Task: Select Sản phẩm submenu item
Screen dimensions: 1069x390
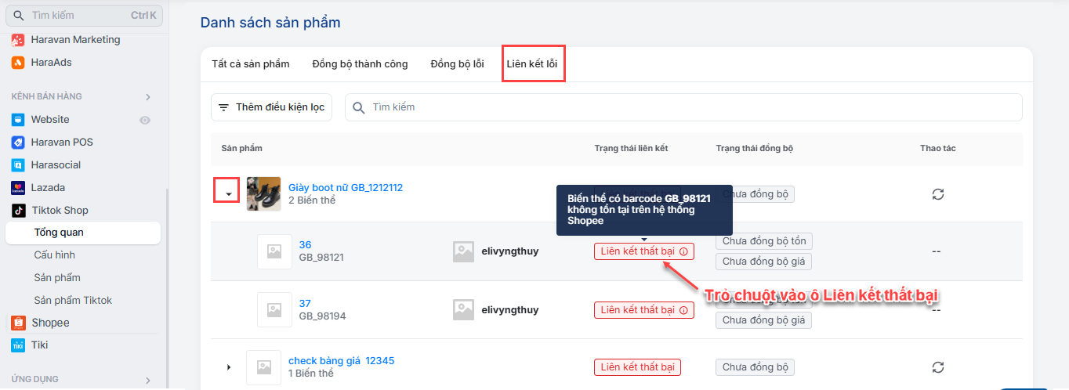Action: [57, 278]
